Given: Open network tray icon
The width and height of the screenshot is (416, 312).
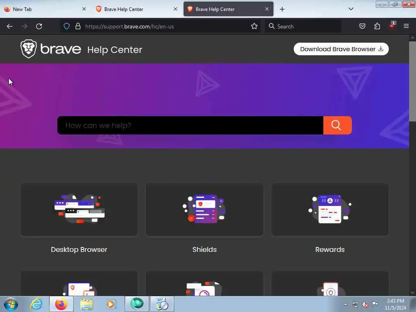Looking at the screenshot, I should tap(355, 305).
